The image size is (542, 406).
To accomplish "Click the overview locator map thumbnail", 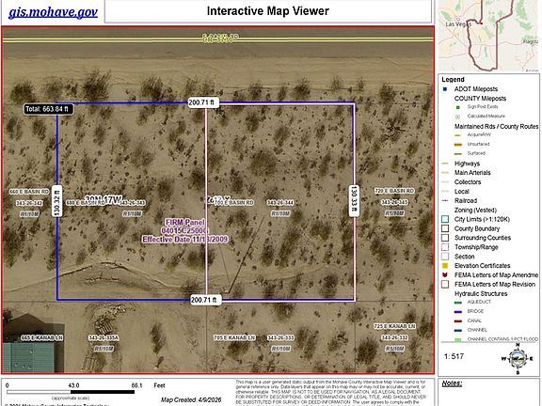I will 488,36.
